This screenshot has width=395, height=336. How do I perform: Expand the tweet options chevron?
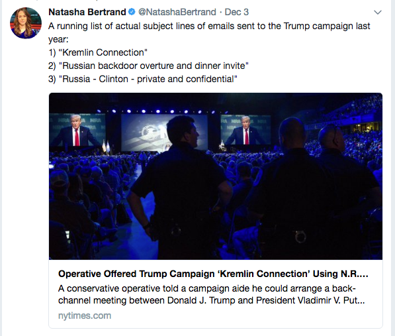coord(378,13)
